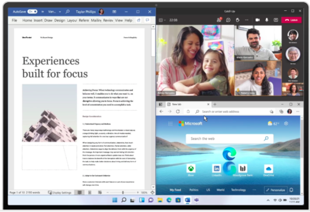Expand the Teams view layout dropdown
The image size is (310, 212).
162,20
